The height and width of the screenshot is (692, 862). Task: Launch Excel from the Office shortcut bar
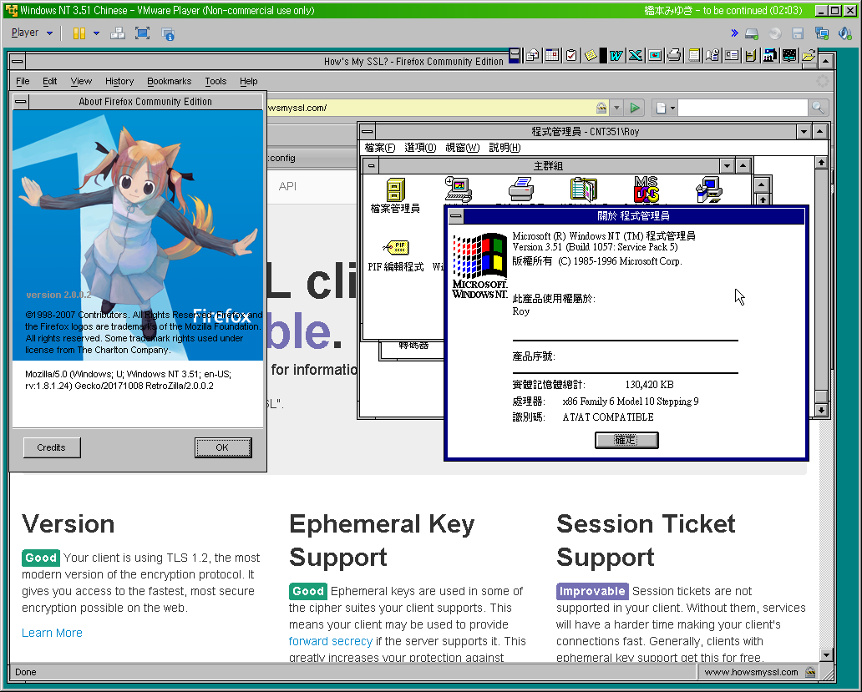point(635,55)
